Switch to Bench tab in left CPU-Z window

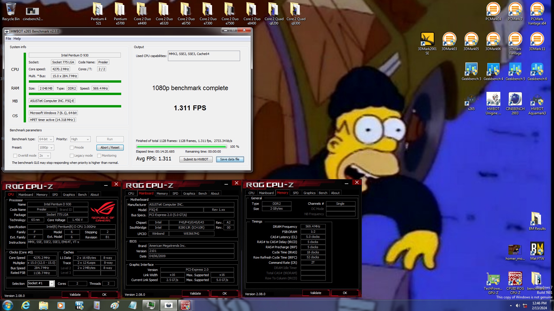point(82,195)
